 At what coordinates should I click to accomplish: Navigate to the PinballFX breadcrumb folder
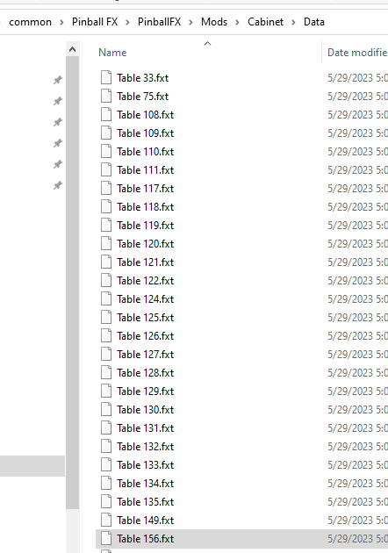pos(159,22)
